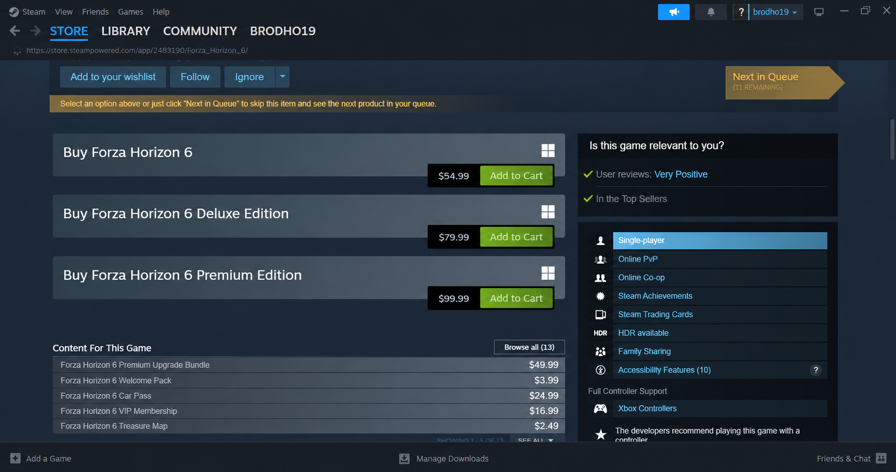Click the Online Co-op icon
This screenshot has height=472, width=896.
[x=600, y=278]
